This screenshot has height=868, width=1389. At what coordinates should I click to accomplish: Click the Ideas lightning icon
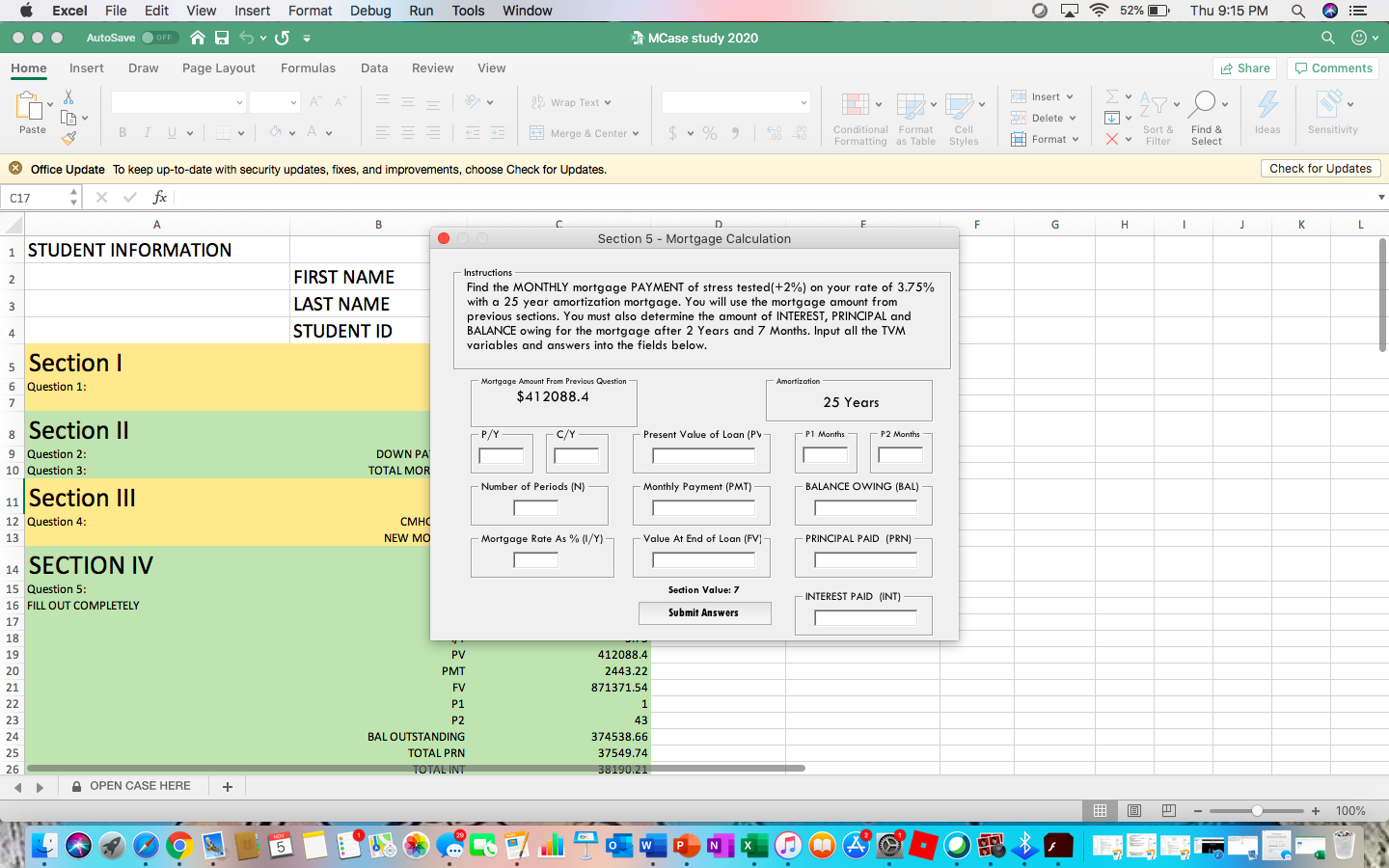[1267, 104]
